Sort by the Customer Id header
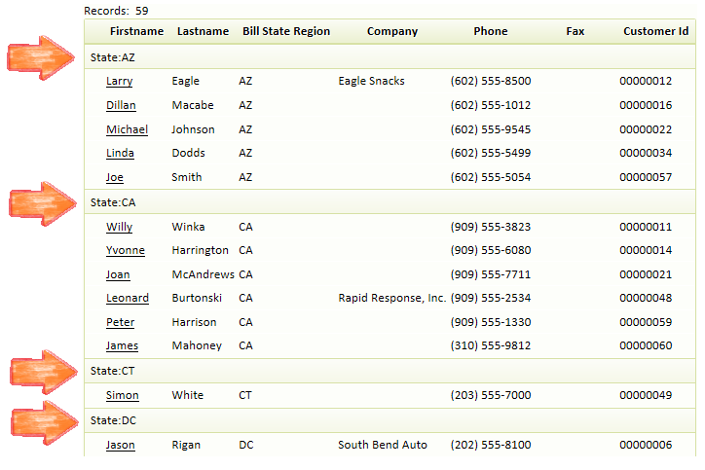Screen dimensions: 705x470 click(656, 31)
